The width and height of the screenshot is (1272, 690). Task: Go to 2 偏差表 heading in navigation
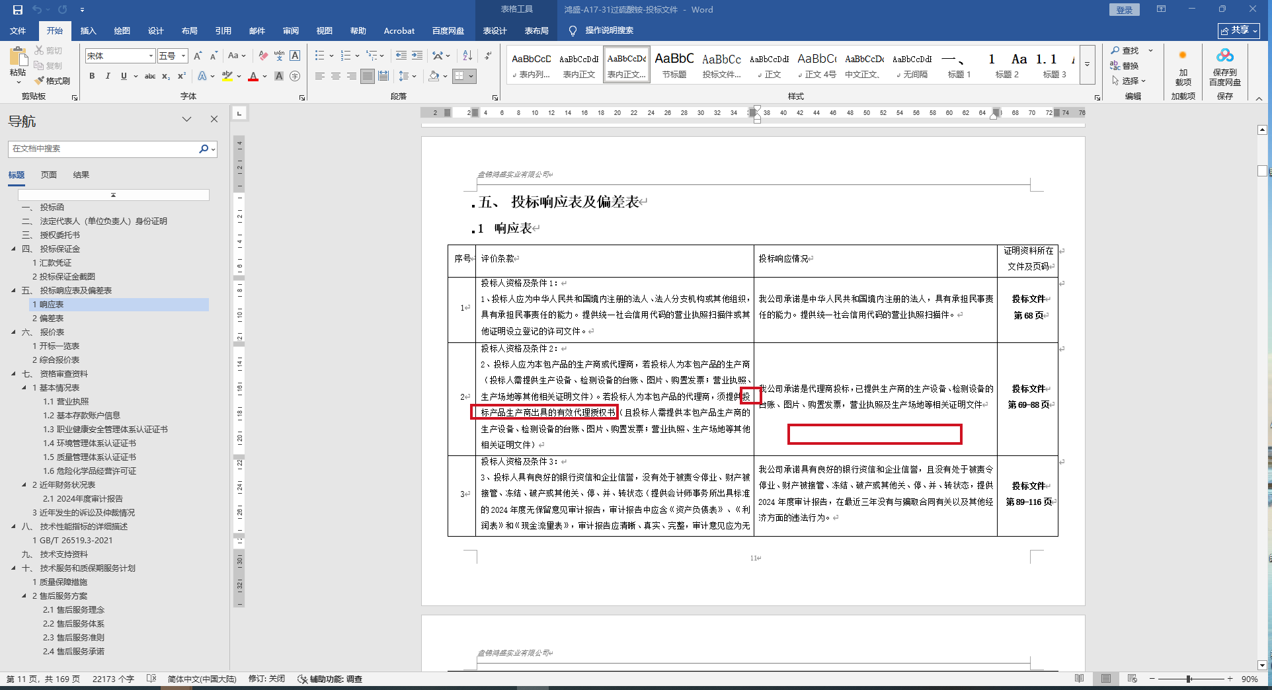[48, 319]
